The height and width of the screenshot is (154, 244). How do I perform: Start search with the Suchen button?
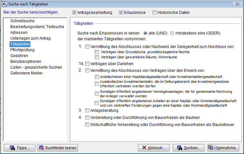(189, 148)
